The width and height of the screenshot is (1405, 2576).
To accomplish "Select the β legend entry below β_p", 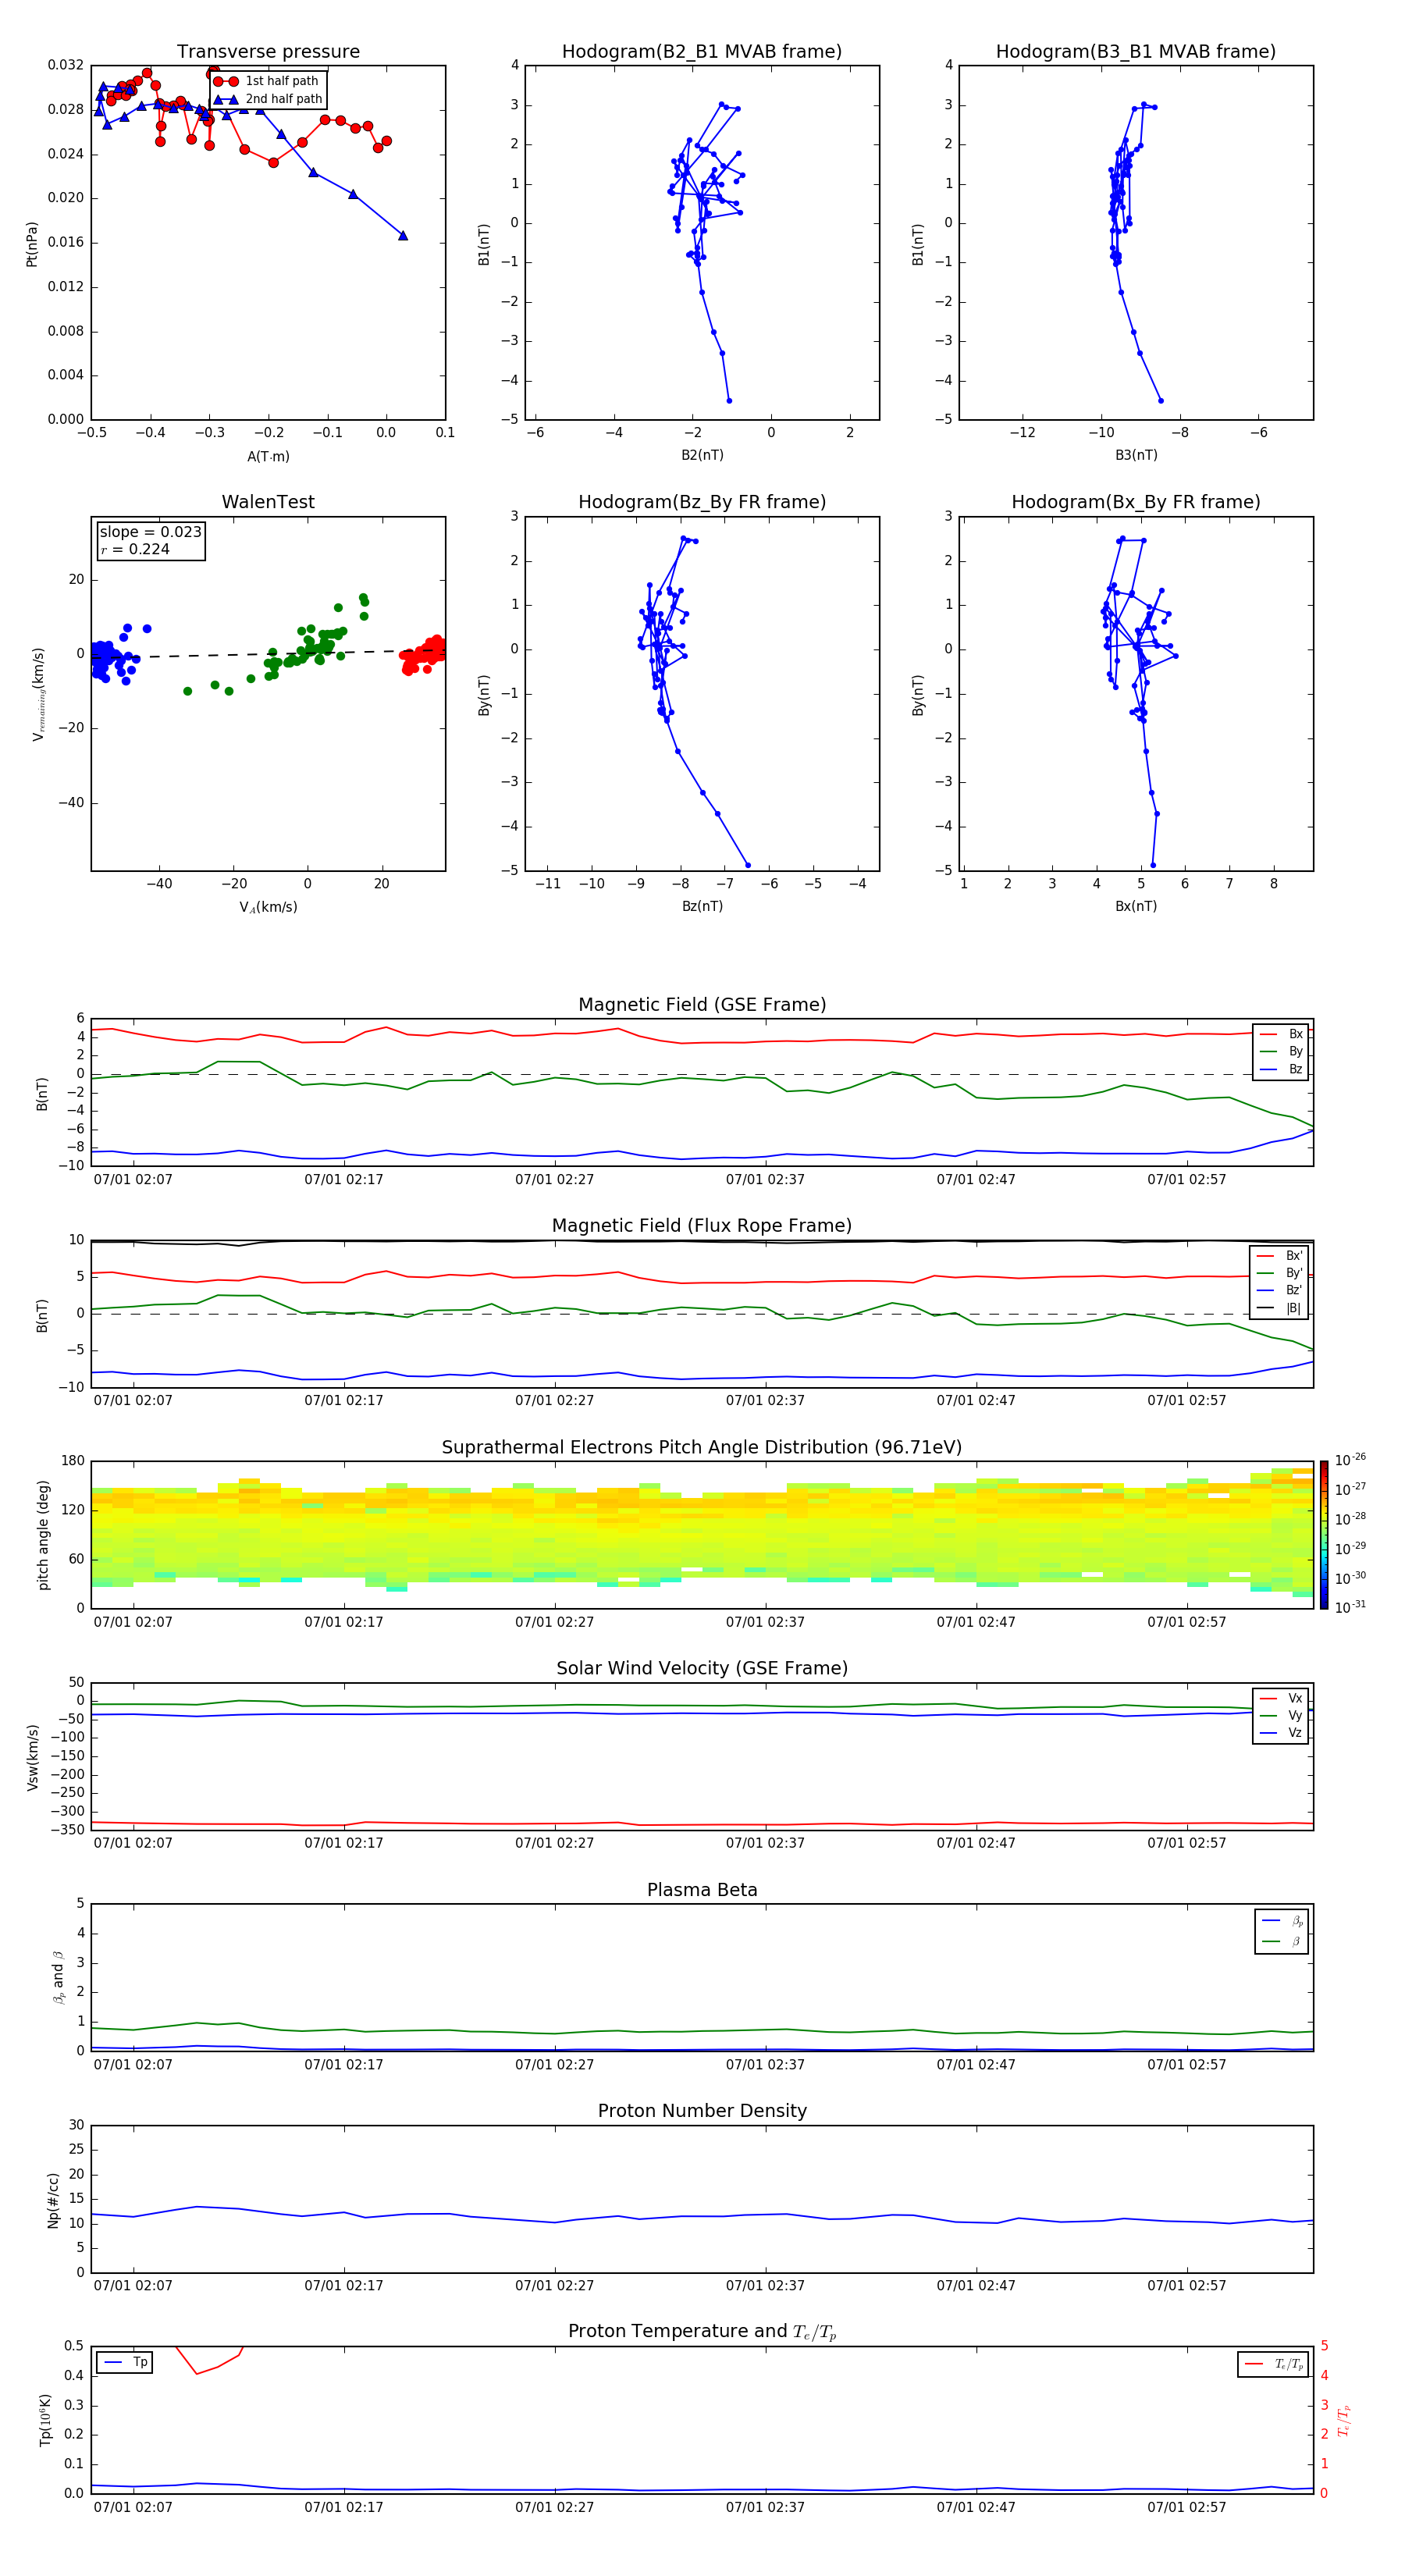I will (1282, 1941).
